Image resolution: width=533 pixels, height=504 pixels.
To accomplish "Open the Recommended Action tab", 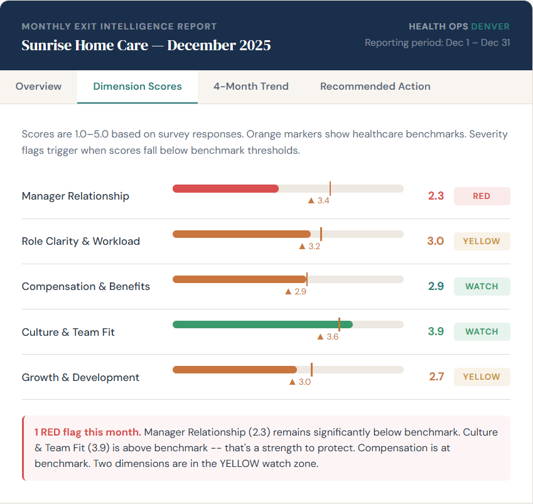I will pos(375,86).
